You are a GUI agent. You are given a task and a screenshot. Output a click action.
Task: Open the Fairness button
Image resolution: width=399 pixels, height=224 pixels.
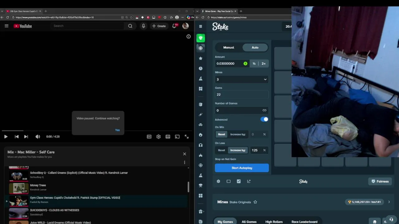coord(380,181)
